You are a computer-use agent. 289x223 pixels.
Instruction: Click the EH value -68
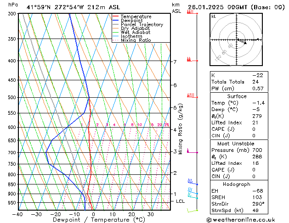(x=258, y=191)
